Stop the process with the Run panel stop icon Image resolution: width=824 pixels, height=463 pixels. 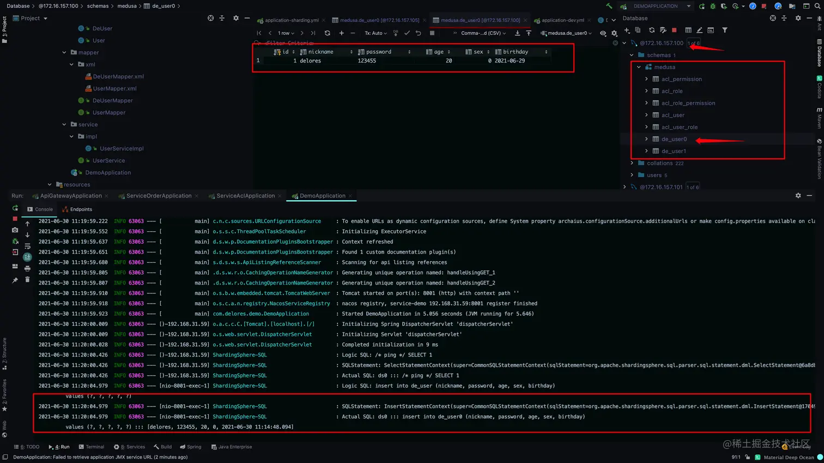tap(15, 219)
